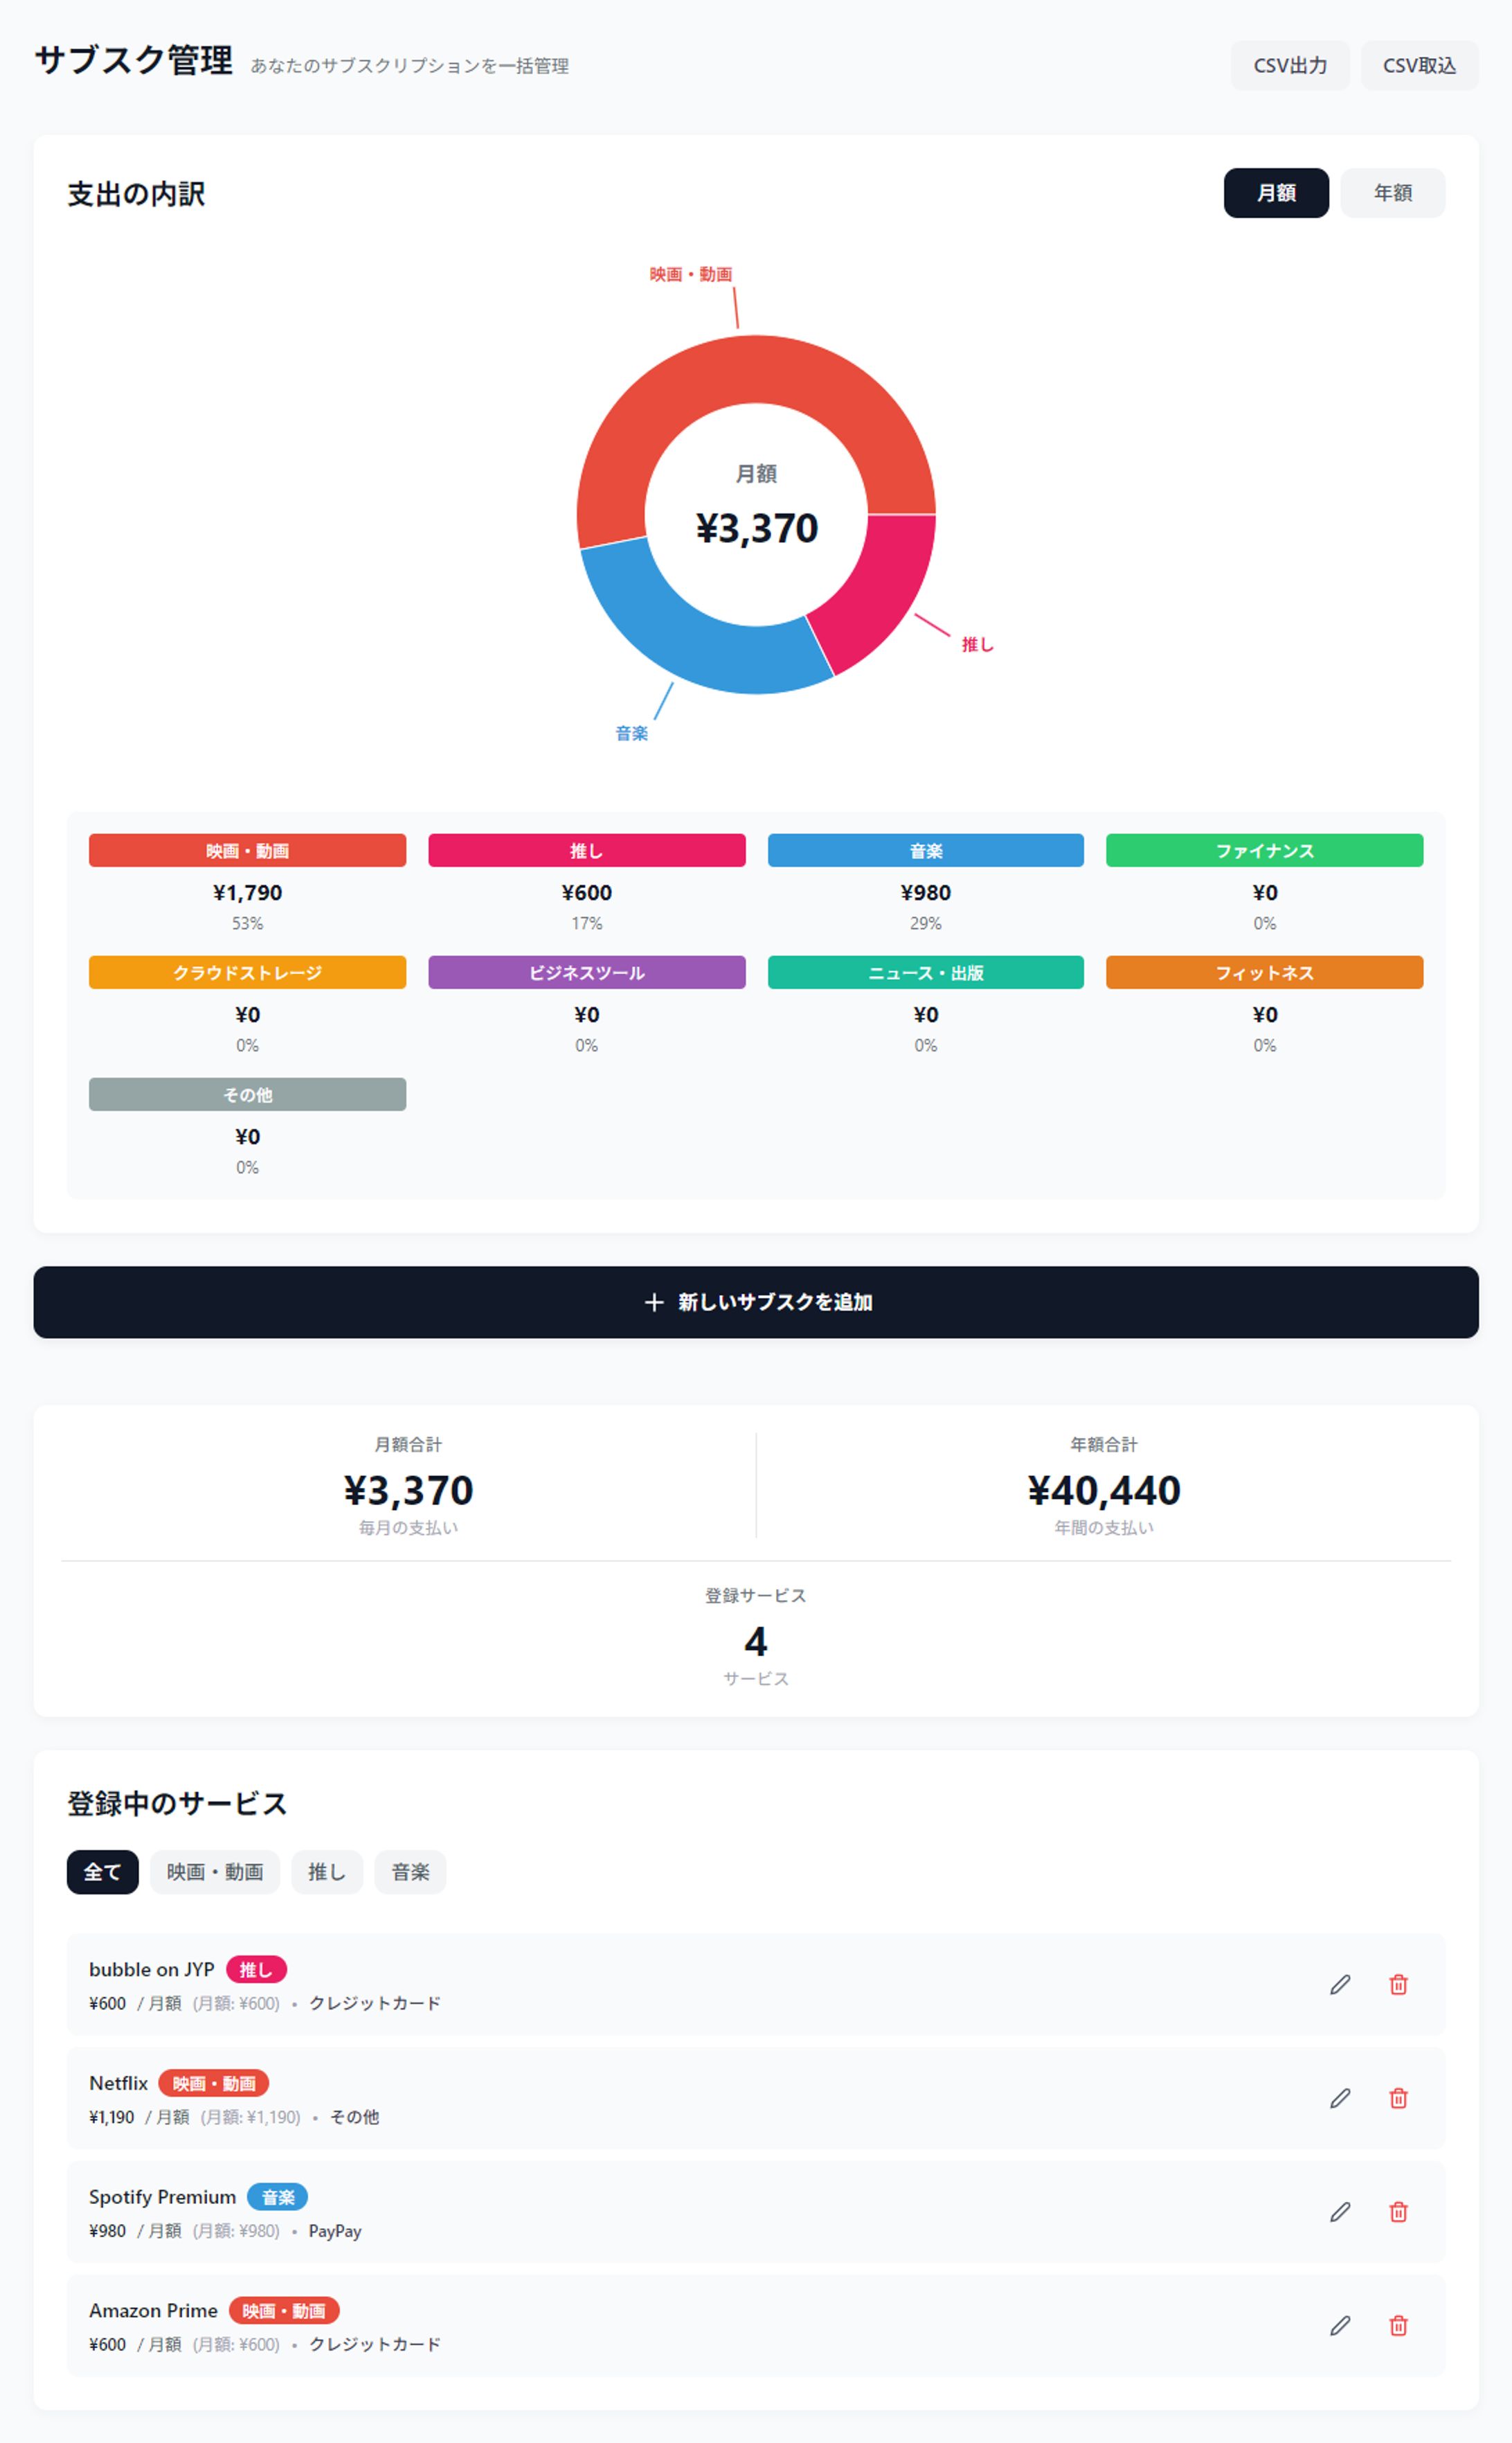Switch the breakdown to 年額 view
1512x2443 pixels.
[x=1392, y=193]
